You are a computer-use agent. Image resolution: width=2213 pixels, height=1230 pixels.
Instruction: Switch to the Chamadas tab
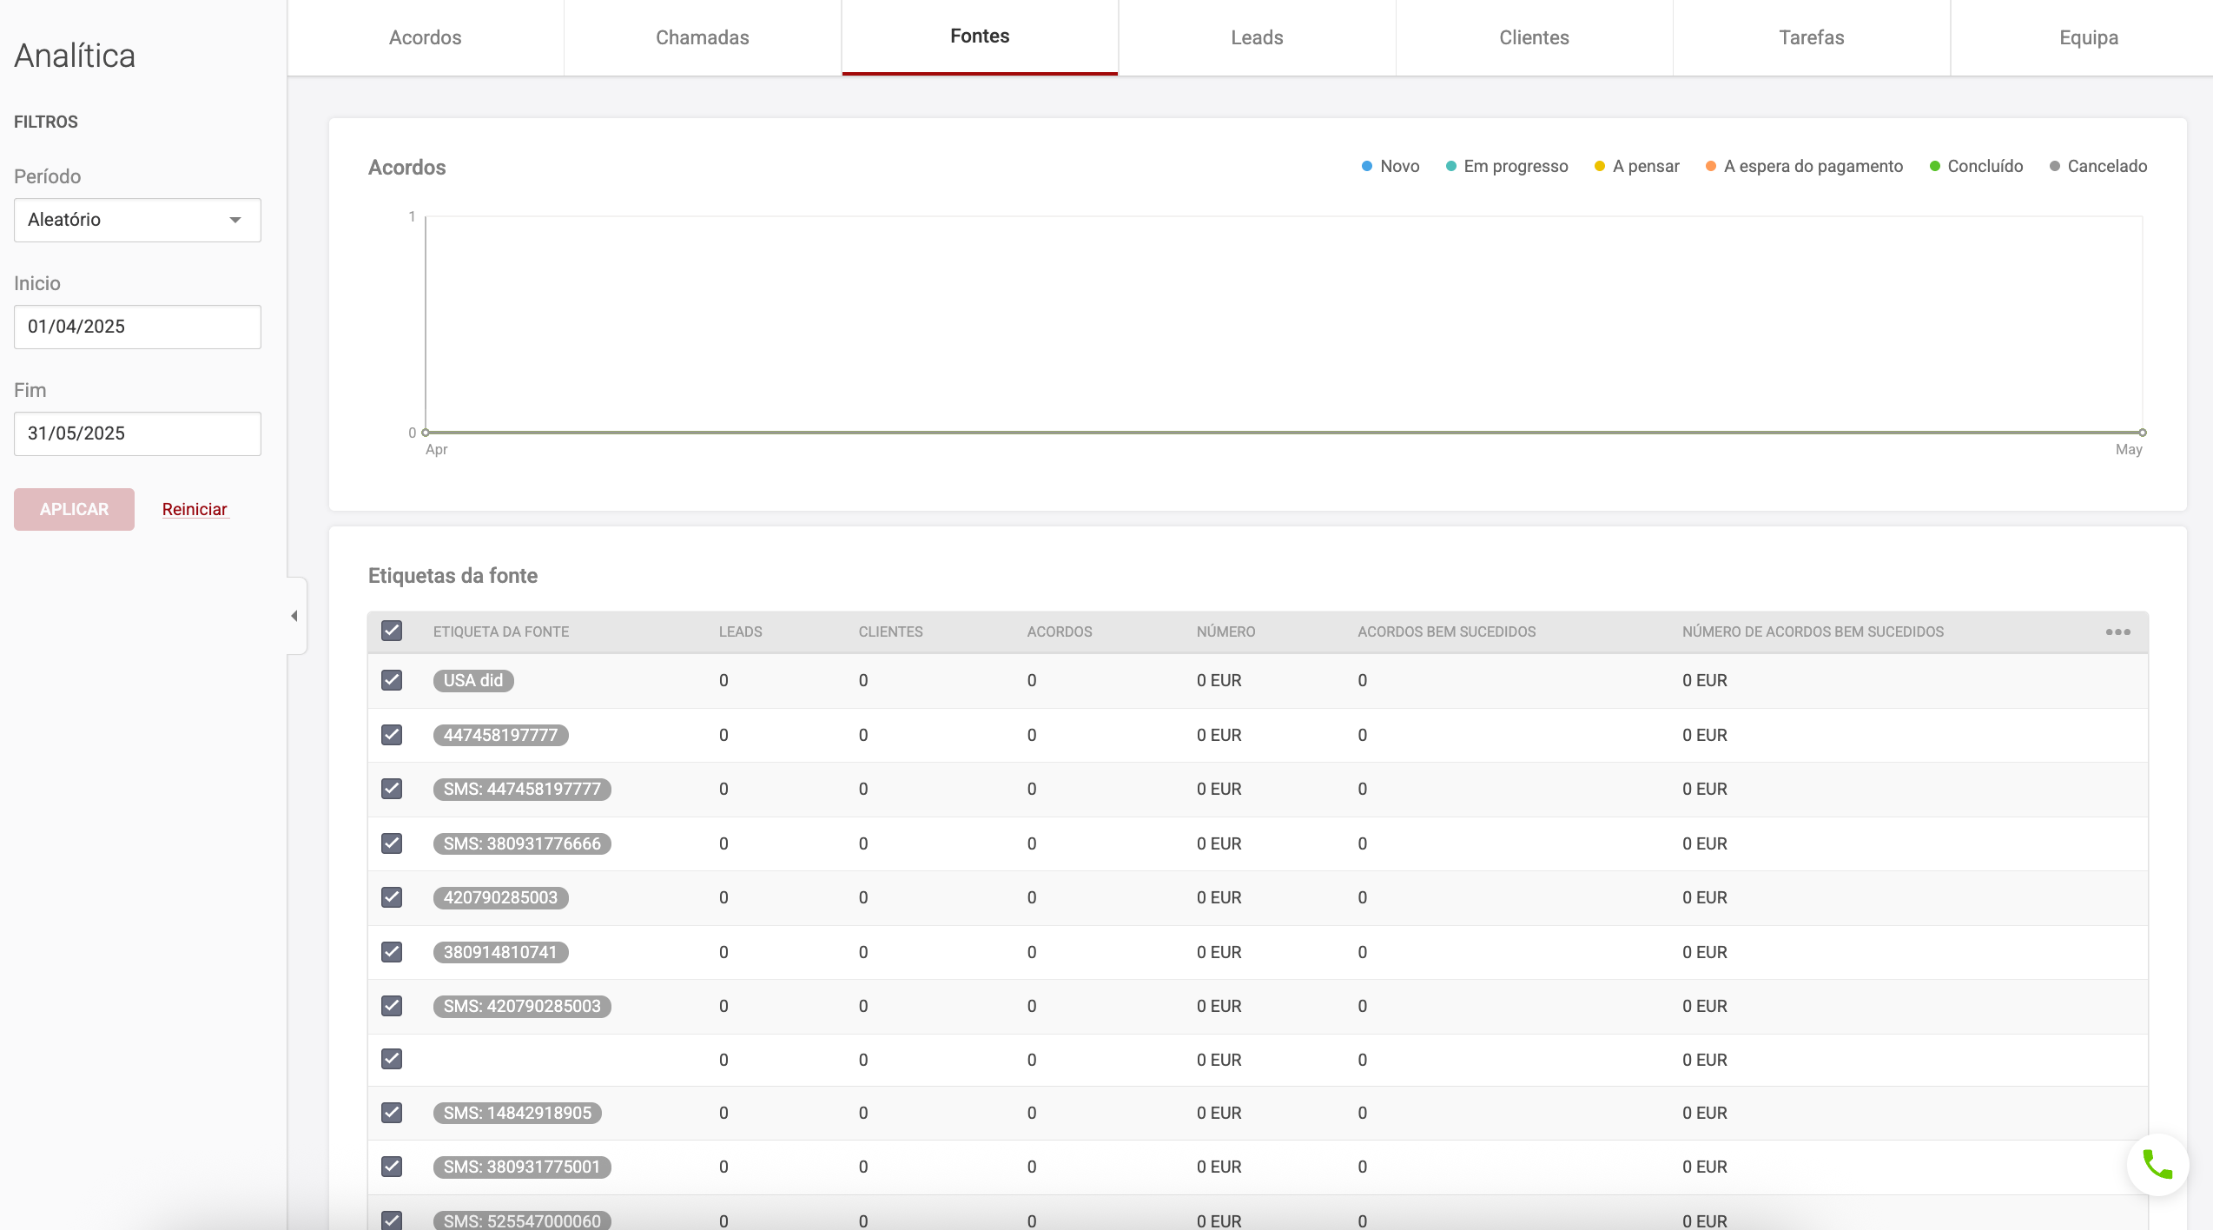702,37
